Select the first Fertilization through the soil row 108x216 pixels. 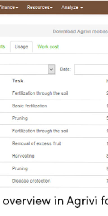(54, 93)
